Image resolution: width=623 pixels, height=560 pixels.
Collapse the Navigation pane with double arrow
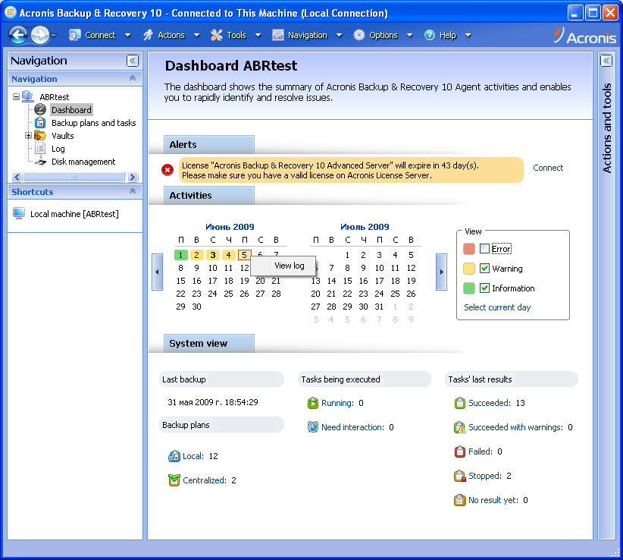(133, 61)
